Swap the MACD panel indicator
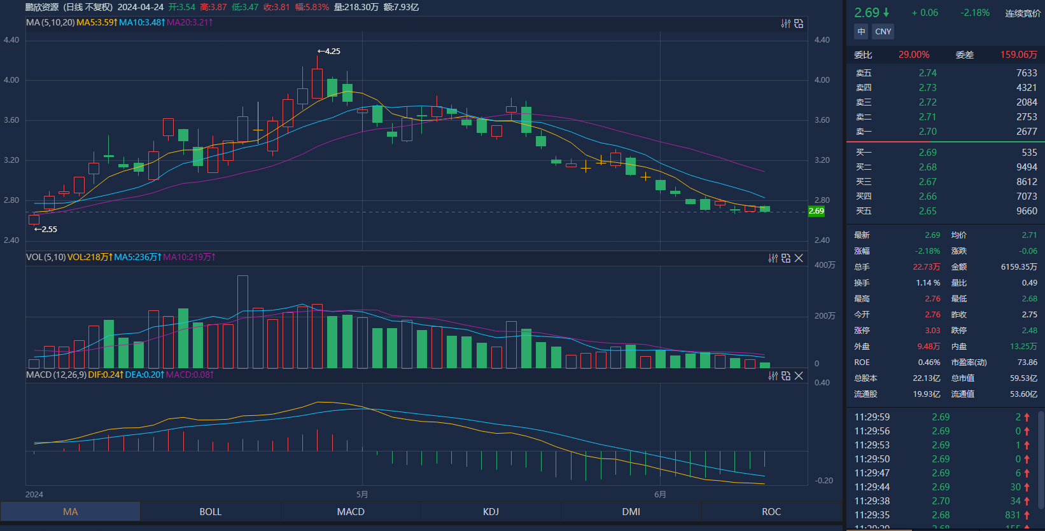Image resolution: width=1045 pixels, height=531 pixels. coord(786,376)
